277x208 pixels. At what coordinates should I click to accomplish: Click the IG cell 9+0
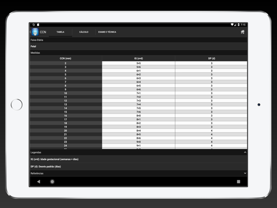point(138,142)
